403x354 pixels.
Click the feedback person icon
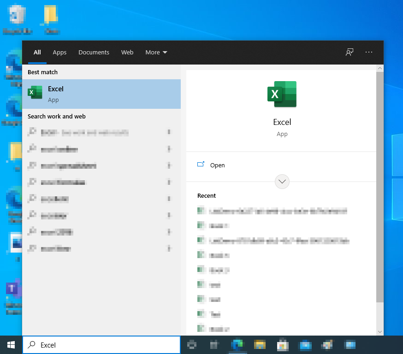pyautogui.click(x=350, y=52)
